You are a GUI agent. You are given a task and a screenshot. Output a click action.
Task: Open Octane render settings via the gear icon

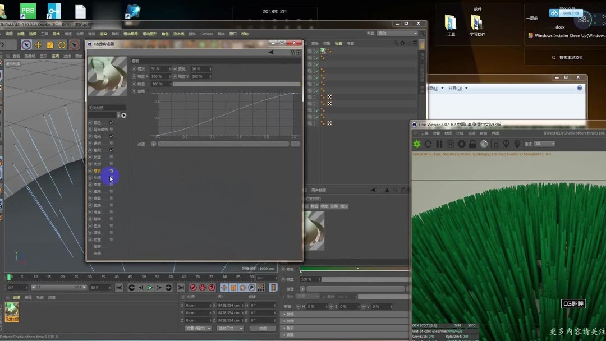[x=461, y=144]
